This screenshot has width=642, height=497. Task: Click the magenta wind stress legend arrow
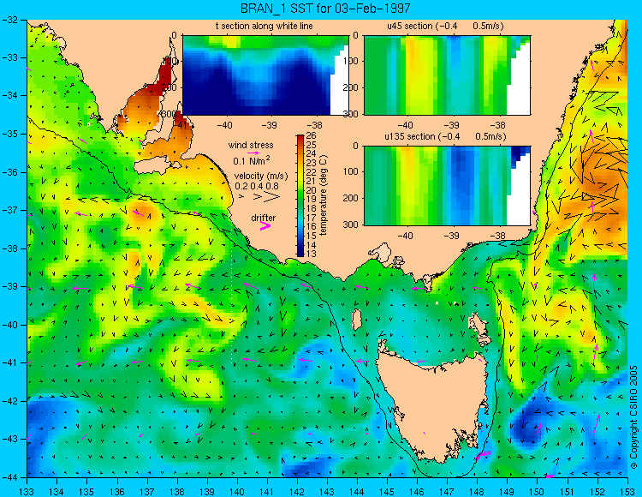coord(253,153)
